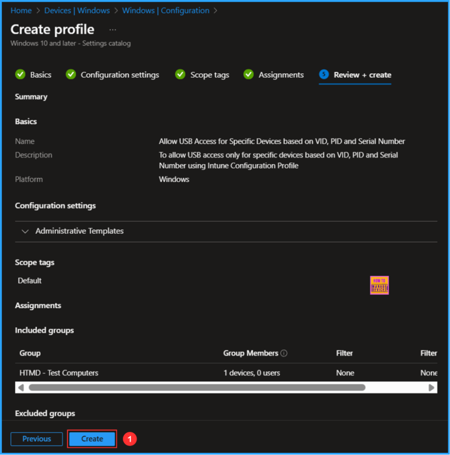Open the ellipsis menu beside Create profile
The height and width of the screenshot is (455, 450).
112,30
